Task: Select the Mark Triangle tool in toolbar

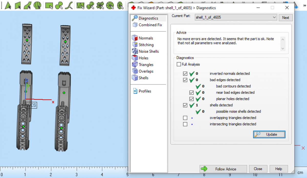Action: 8,5
